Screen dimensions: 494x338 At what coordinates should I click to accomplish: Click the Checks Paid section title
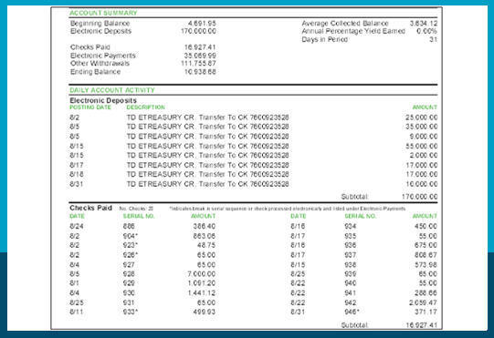pyautogui.click(x=90, y=208)
